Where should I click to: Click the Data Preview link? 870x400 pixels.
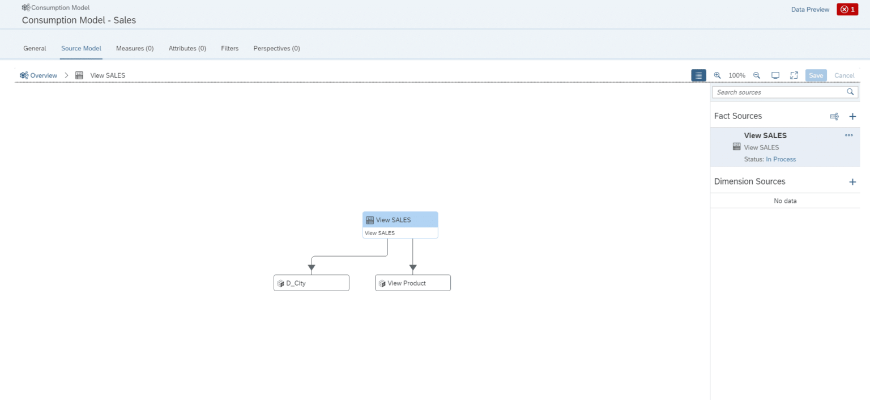(810, 9)
